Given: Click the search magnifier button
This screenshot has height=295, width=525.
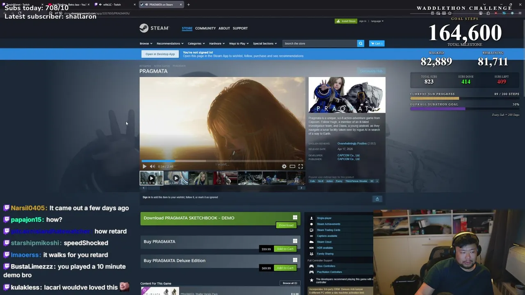Looking at the screenshot, I should click(361, 43).
